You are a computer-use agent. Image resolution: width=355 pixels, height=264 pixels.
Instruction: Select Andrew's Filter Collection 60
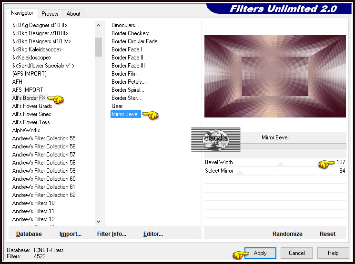44,179
